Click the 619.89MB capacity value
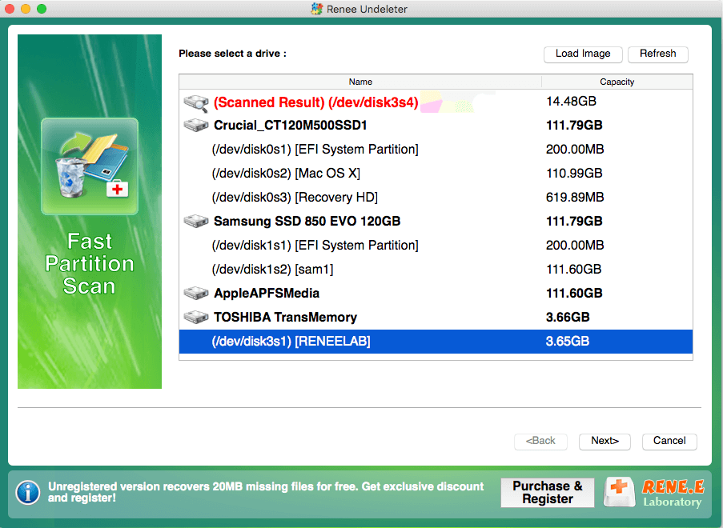This screenshot has height=528, width=723. [x=575, y=197]
